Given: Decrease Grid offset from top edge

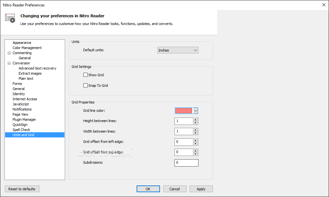Looking at the screenshot, I should coord(195,154).
